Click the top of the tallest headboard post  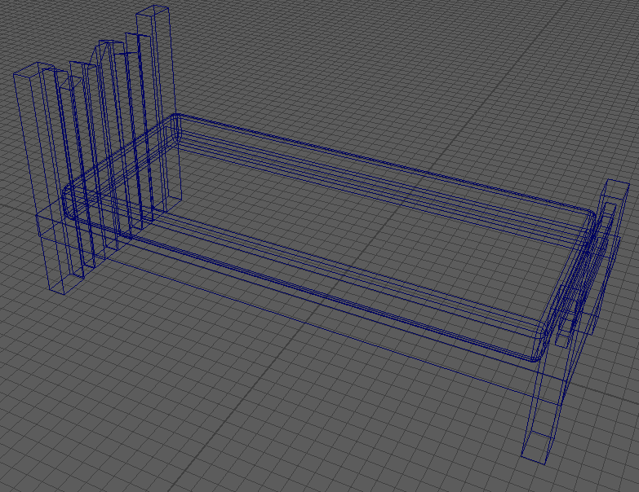154,11
